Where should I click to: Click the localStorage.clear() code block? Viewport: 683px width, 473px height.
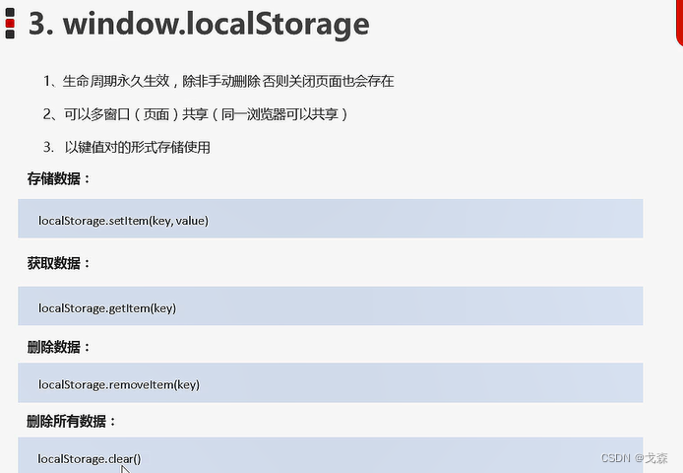click(330, 455)
